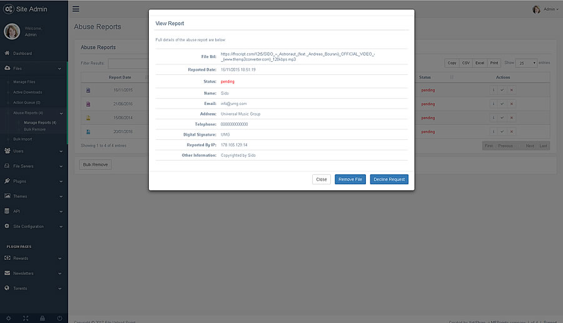Click checkmark icon for the 16/11/2015 report
The height and width of the screenshot is (323, 563).
[502, 90]
